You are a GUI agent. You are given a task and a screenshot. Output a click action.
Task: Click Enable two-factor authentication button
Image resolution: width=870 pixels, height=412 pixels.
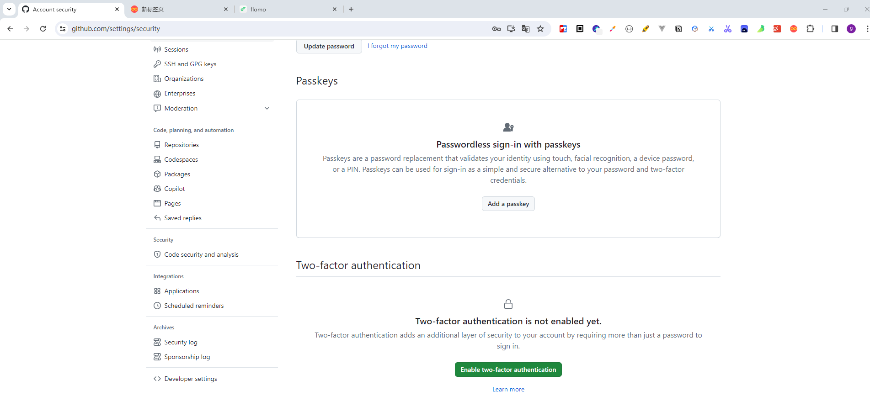click(508, 370)
